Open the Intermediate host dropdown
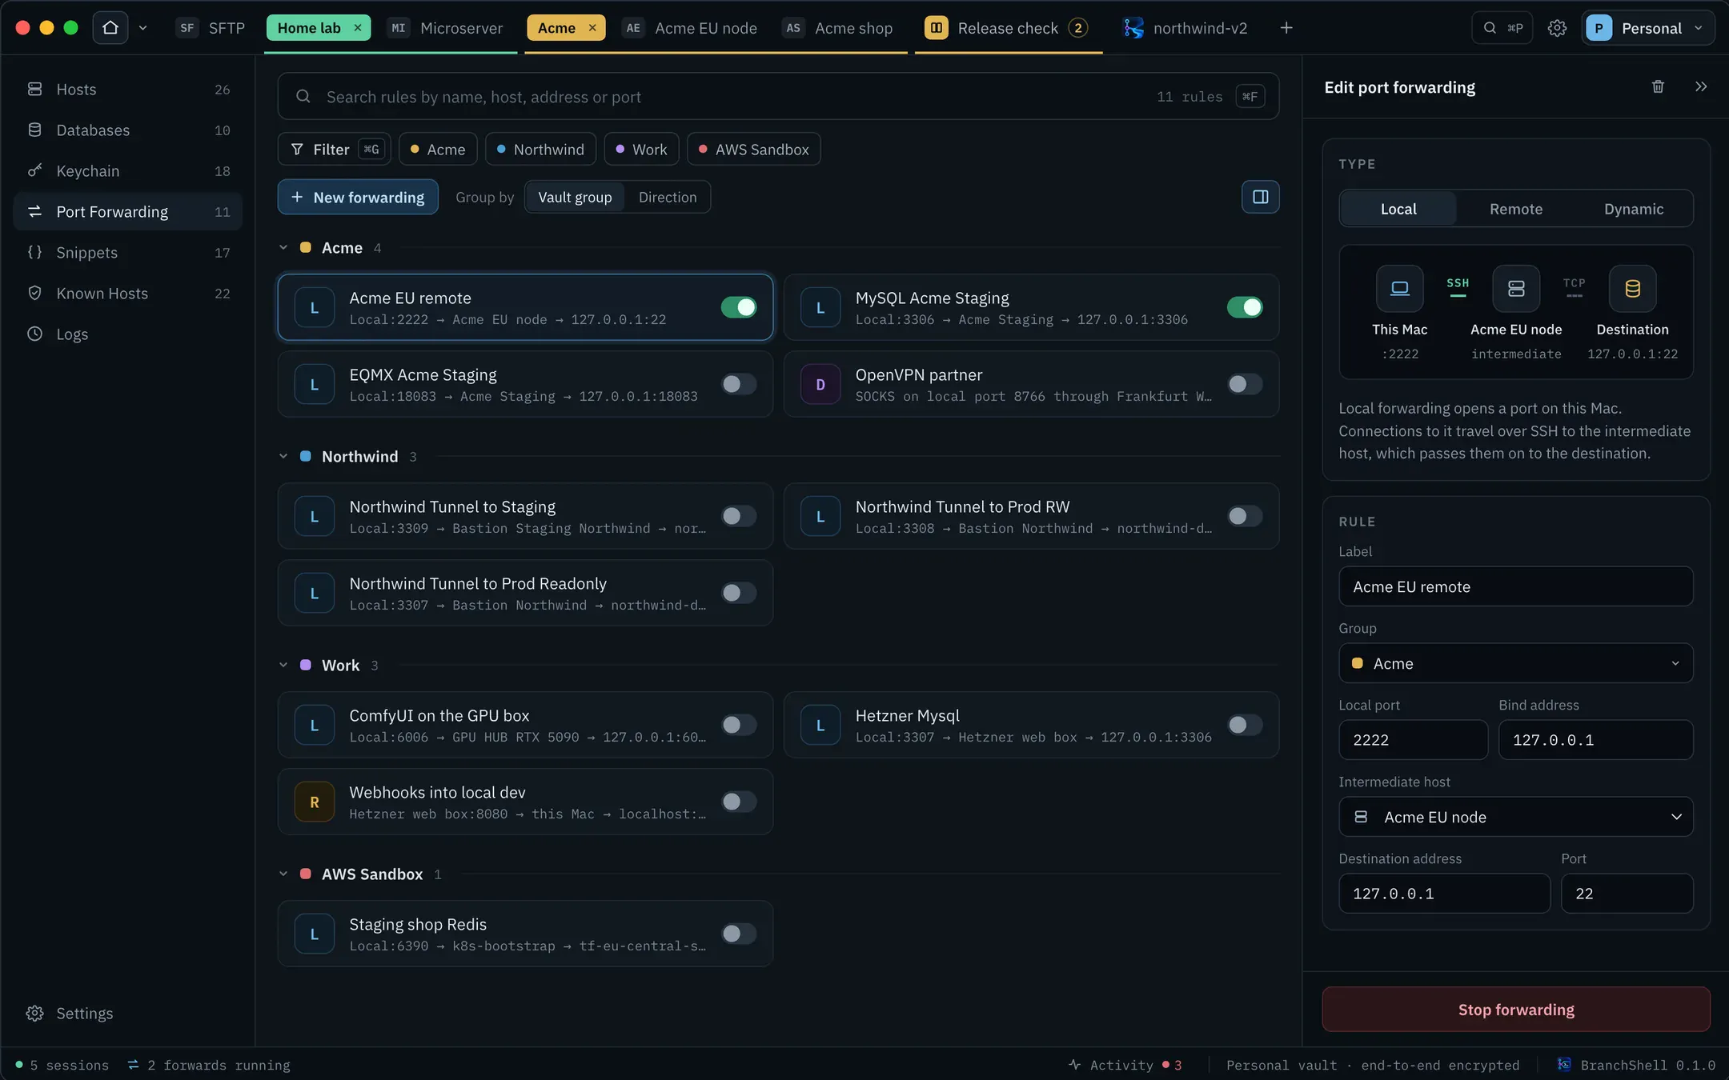Image resolution: width=1729 pixels, height=1080 pixels. (1515, 817)
